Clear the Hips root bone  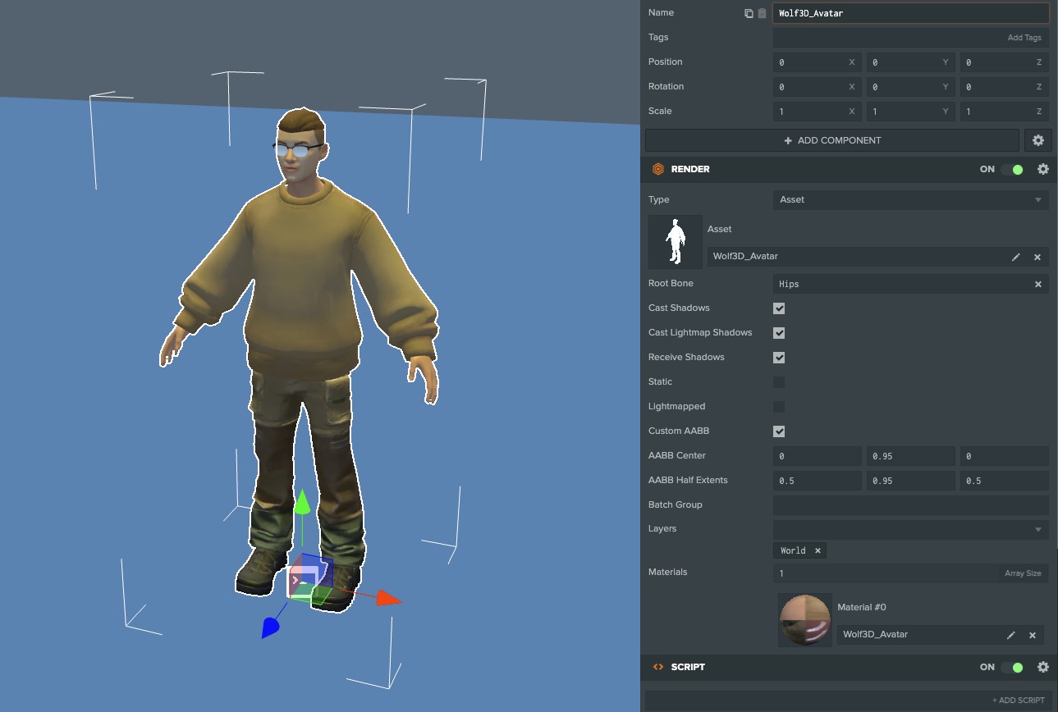coord(1037,284)
